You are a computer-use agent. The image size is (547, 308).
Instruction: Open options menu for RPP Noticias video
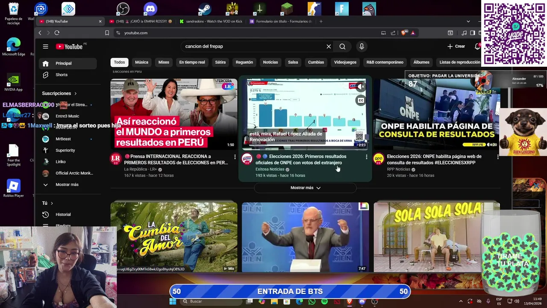[498, 157]
